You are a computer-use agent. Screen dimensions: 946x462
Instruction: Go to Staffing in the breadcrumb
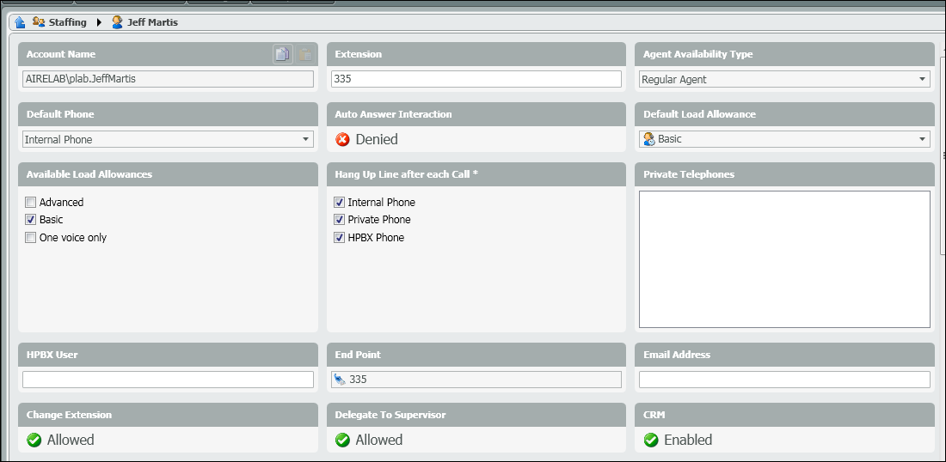click(66, 22)
